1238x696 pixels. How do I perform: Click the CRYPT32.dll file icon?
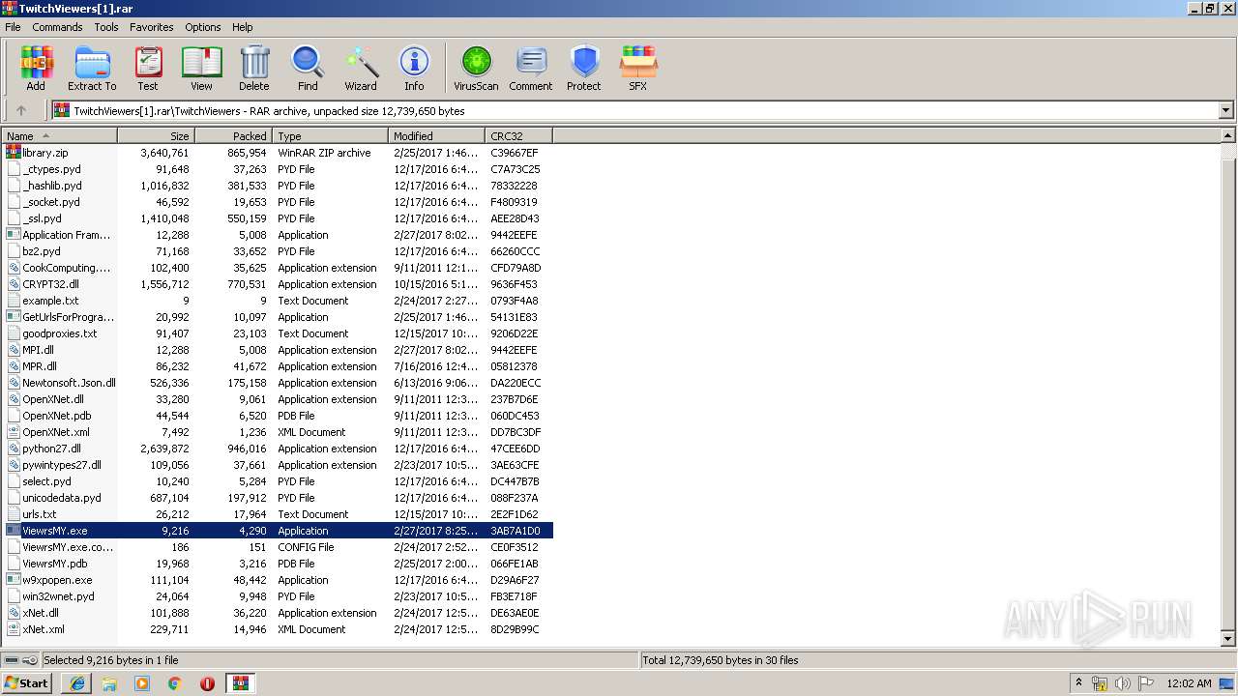[x=14, y=284]
